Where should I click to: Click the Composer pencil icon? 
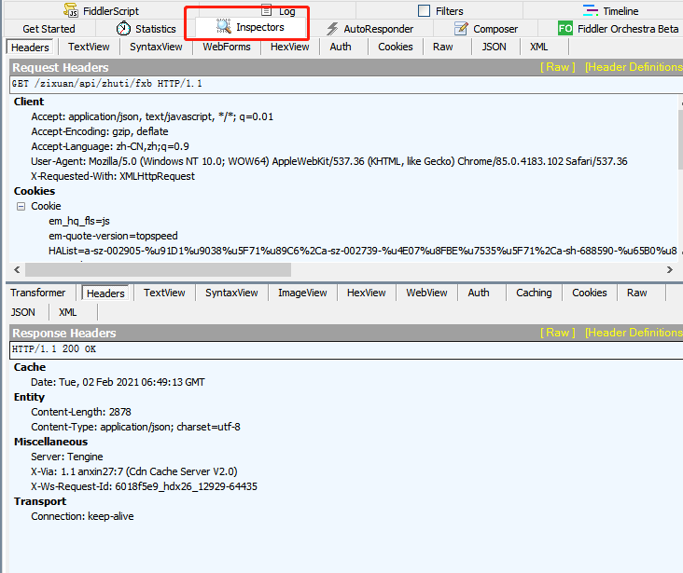(x=461, y=29)
